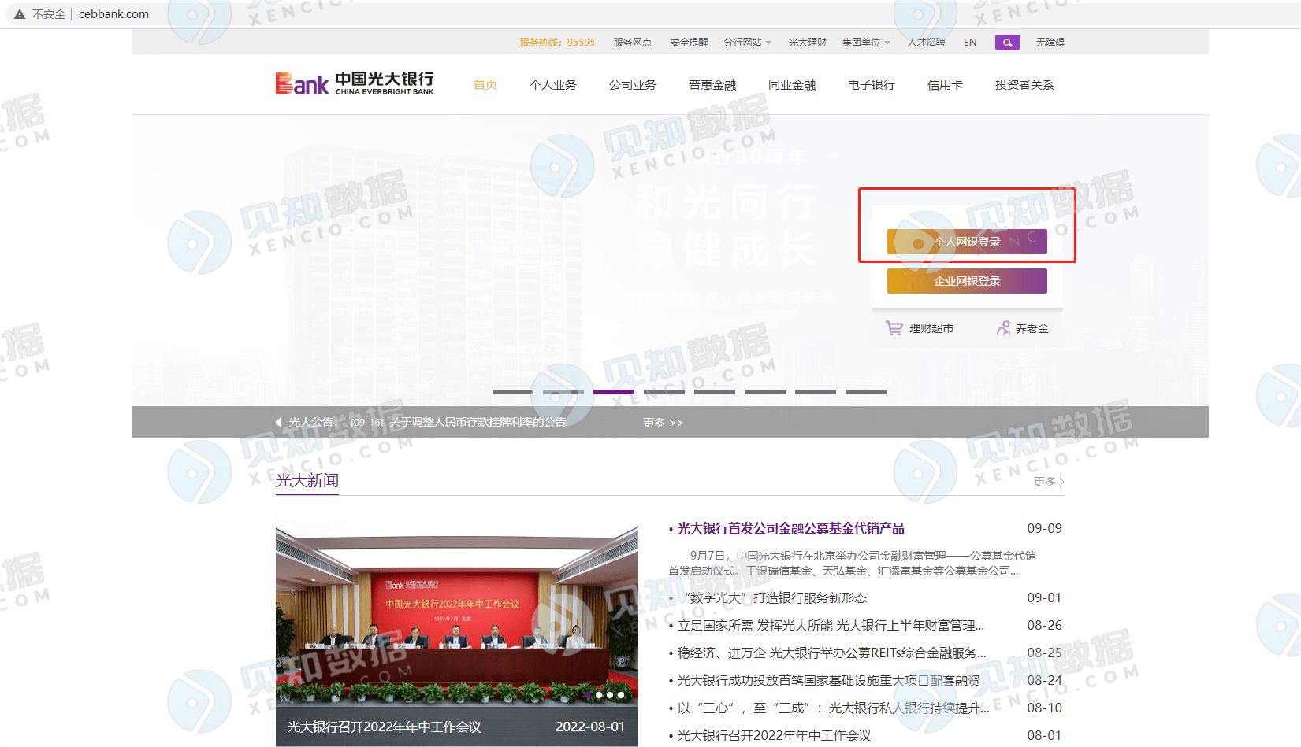The width and height of the screenshot is (1301, 747).
Task: Open the 服务网点 link
Action: click(633, 43)
